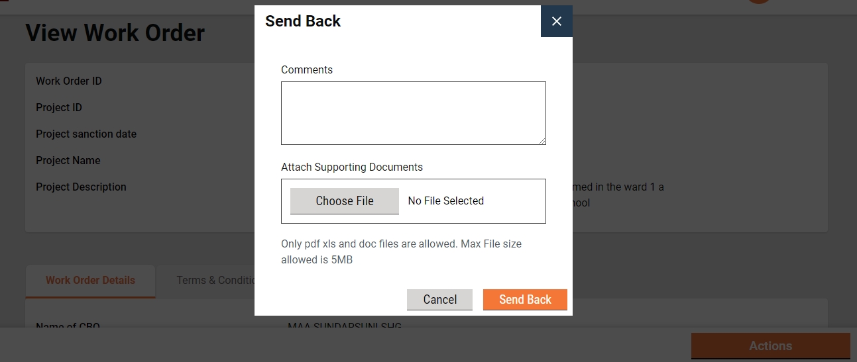Open the Terms & Conditions tab
The width and height of the screenshot is (857, 362).
pos(215,281)
